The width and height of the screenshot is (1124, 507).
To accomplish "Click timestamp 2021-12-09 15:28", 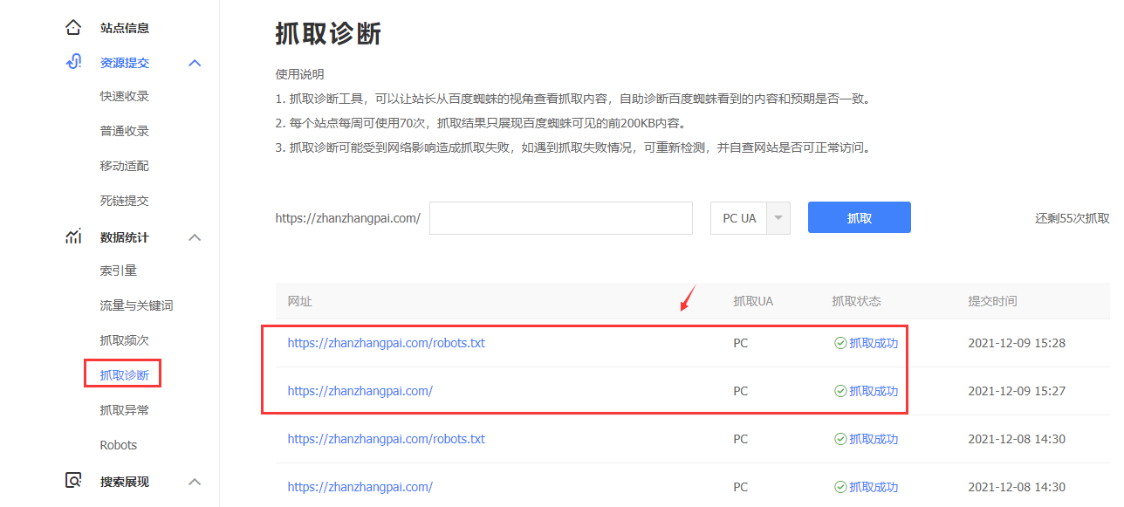I will 1017,343.
